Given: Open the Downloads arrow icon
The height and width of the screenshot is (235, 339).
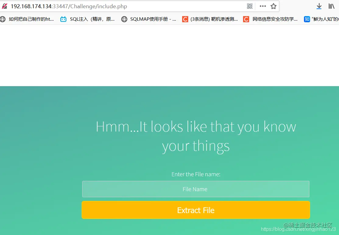Looking at the screenshot, I should (x=319, y=6).
